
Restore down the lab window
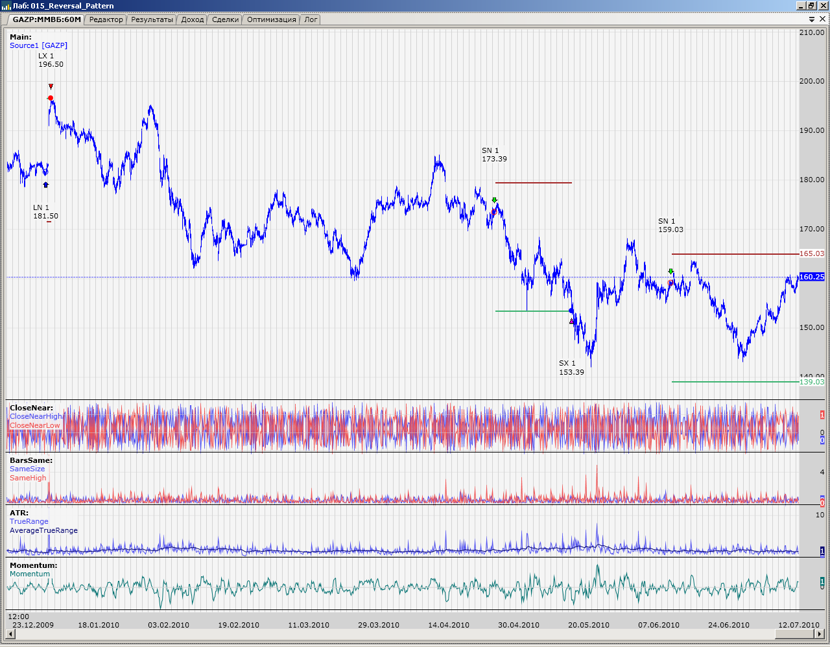pyautogui.click(x=811, y=6)
